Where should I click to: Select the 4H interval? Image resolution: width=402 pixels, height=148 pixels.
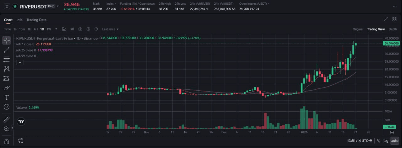pos(35,29)
